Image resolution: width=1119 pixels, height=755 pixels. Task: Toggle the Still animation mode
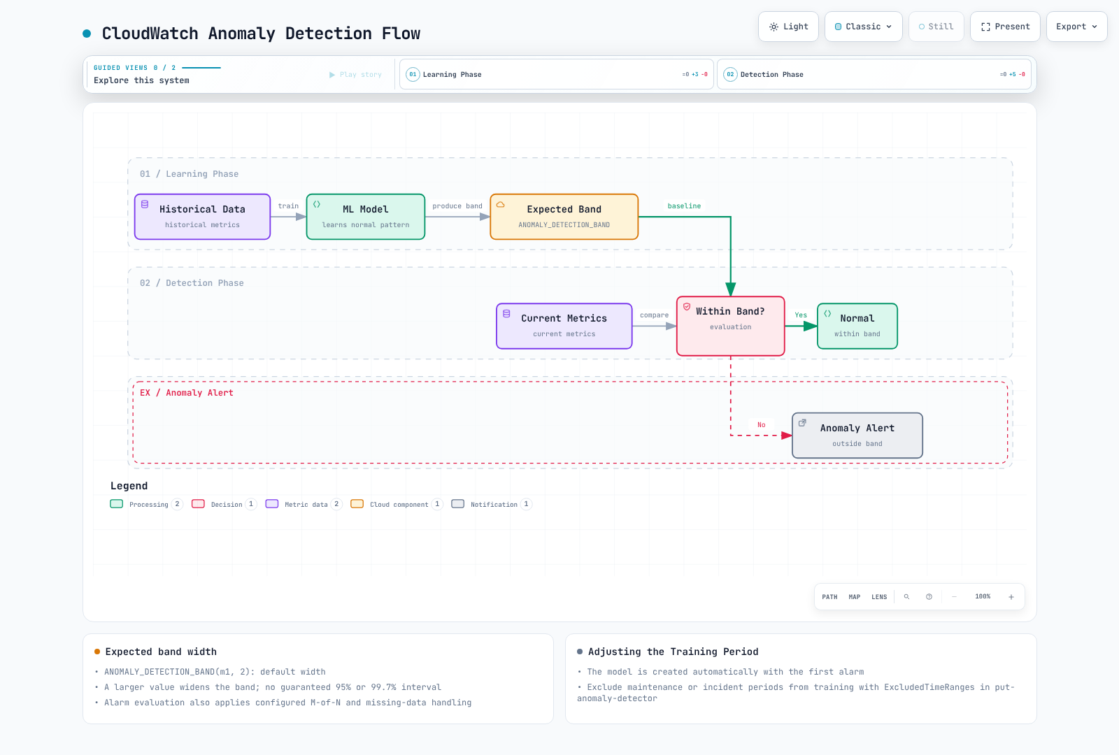point(936,27)
